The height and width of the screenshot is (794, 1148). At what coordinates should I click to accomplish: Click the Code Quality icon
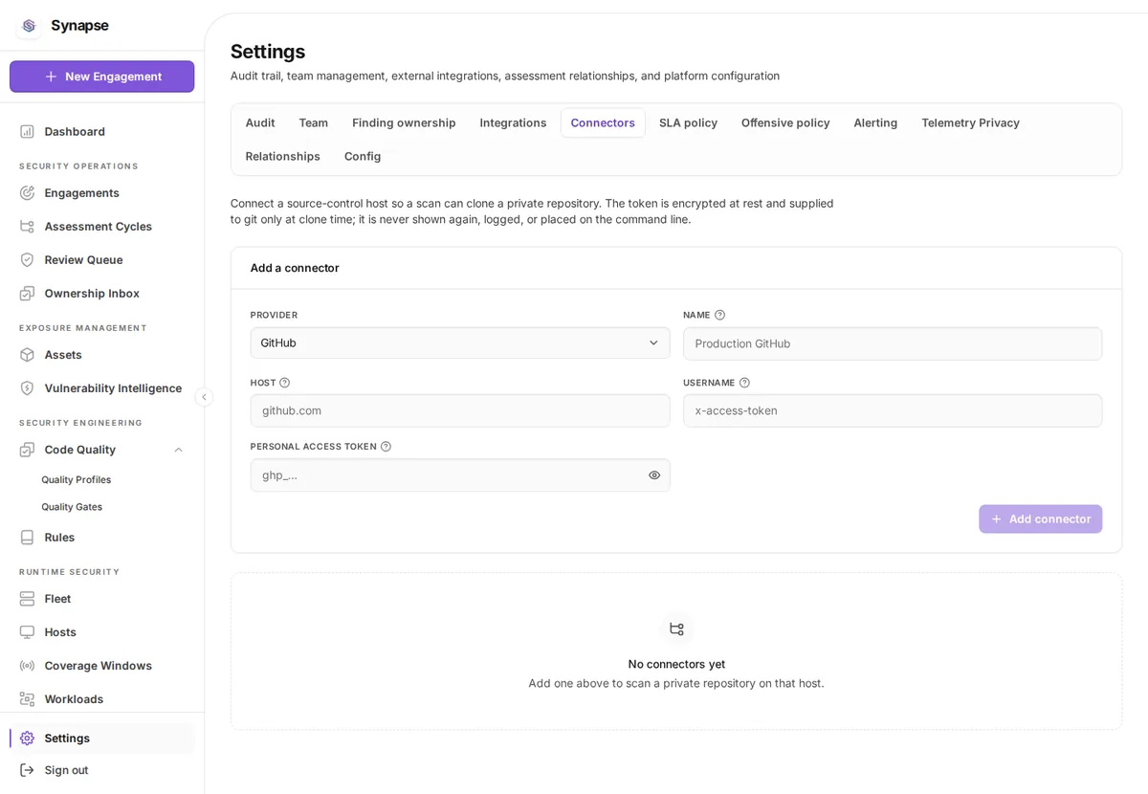[27, 449]
